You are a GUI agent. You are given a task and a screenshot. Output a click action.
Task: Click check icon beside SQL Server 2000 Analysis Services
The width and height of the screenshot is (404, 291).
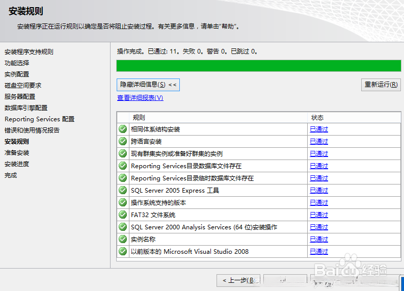pyautogui.click(x=123, y=227)
